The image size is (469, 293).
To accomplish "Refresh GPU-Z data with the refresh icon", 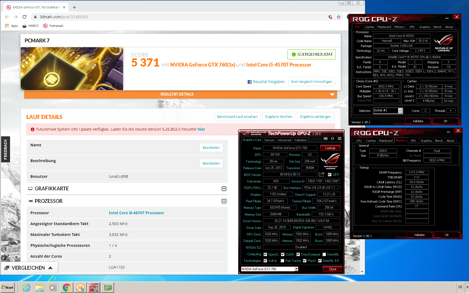I will pyautogui.click(x=332, y=139).
